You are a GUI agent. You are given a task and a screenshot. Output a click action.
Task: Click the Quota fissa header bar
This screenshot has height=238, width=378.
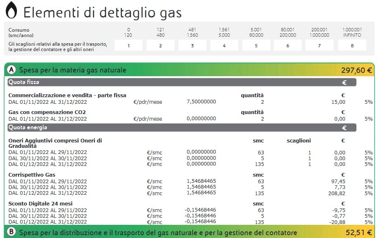(182, 82)
